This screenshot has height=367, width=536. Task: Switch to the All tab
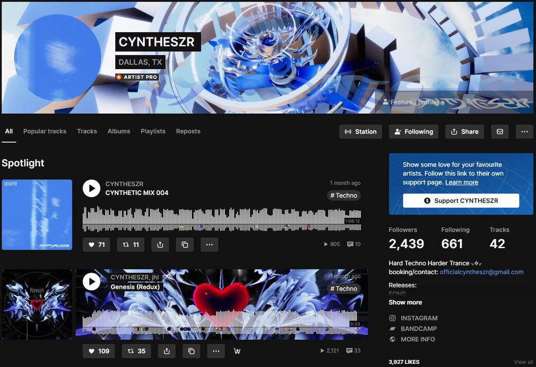coord(9,131)
